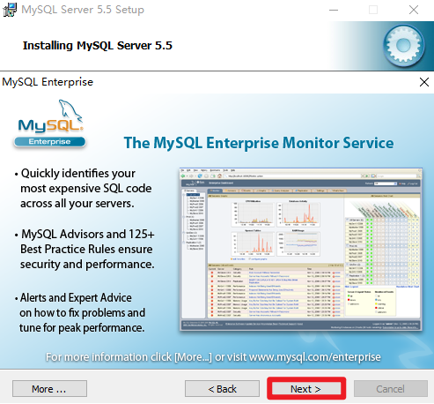Click the blue Enterprise badge under logo
434x404 pixels.
49,142
